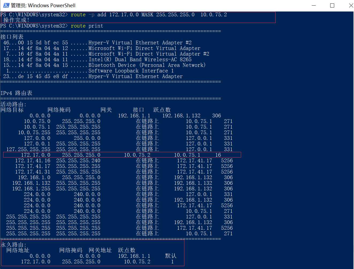Click the Hyper-V Virtual Ethernet Adapter line numbered 23

93,76
